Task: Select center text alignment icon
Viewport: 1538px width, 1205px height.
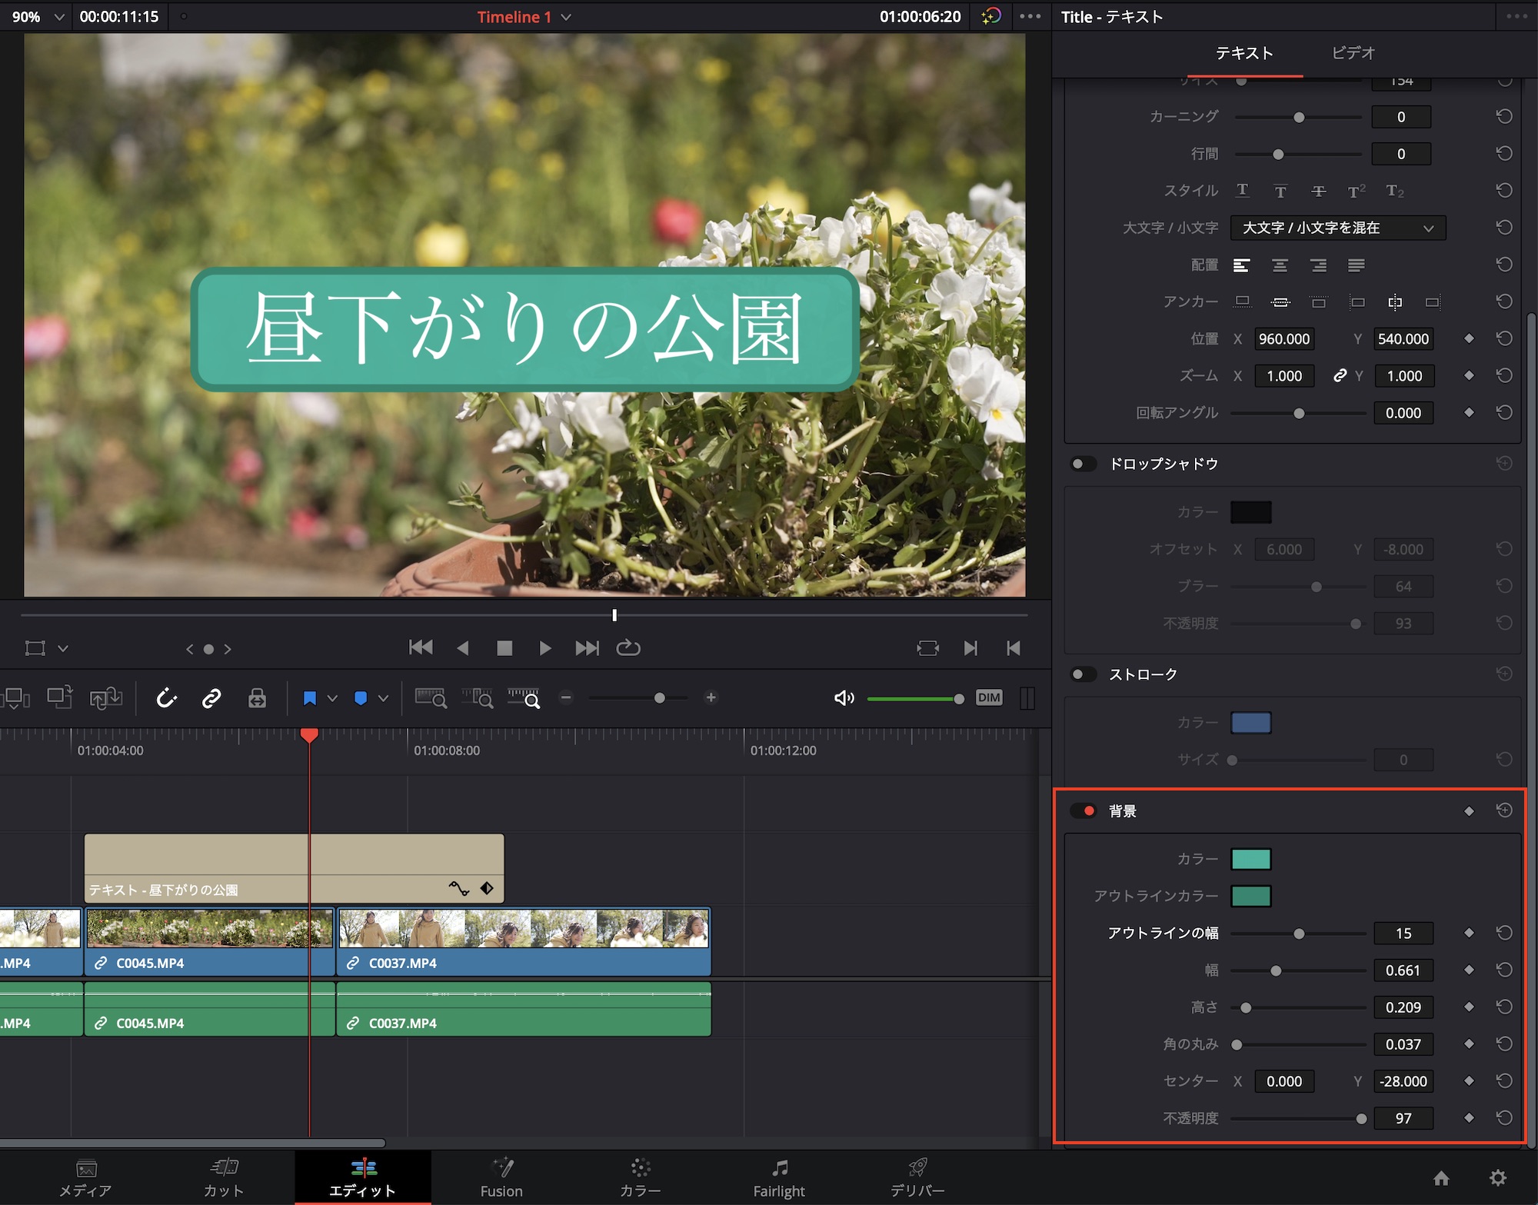Action: pyautogui.click(x=1280, y=265)
